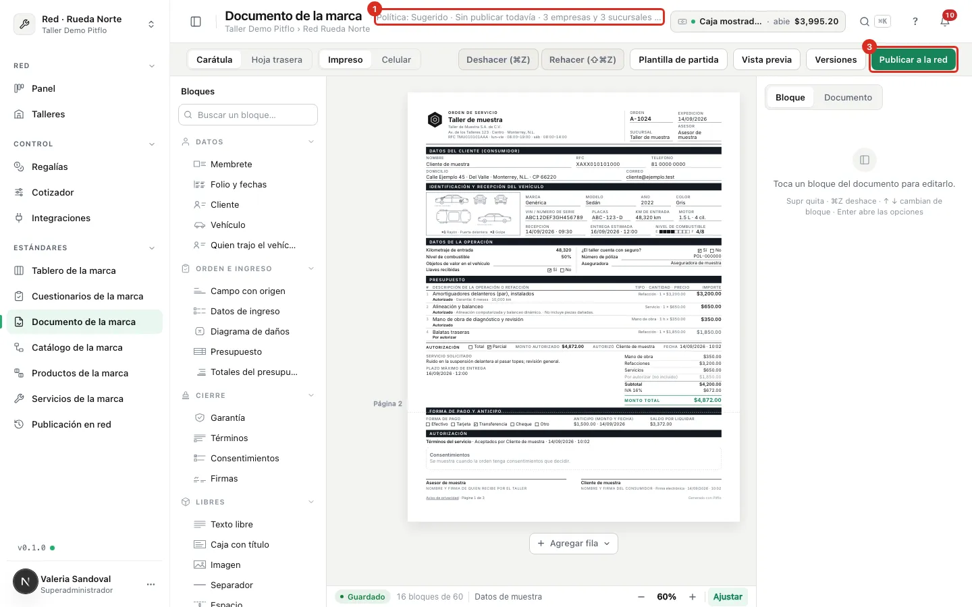Click Publicar a la red
The image size is (972, 607).
point(913,59)
